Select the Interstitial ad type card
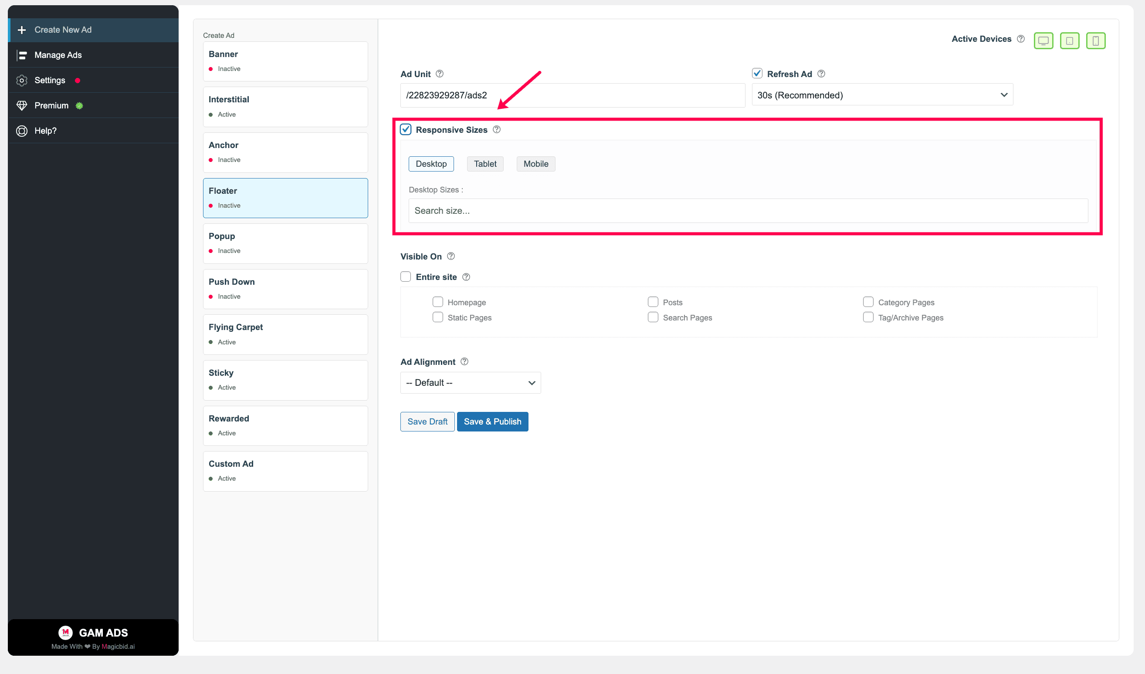This screenshot has height=674, width=1145. [285, 107]
